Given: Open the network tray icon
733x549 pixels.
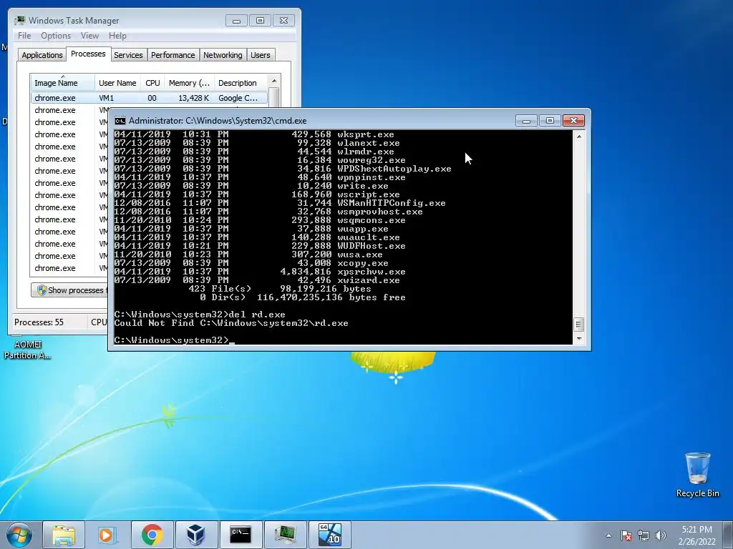Looking at the screenshot, I should 644,535.
